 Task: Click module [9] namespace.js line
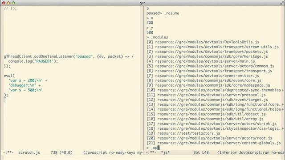(208, 85)
